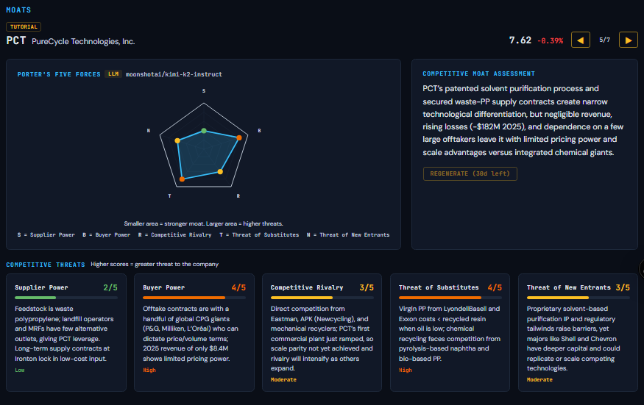Click the Competitive Rivalry 3/5 score

pyautogui.click(x=367, y=287)
